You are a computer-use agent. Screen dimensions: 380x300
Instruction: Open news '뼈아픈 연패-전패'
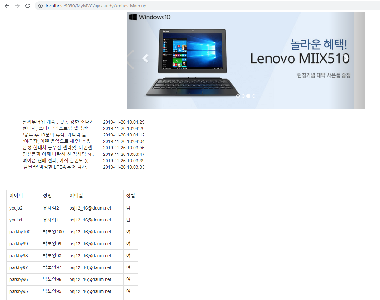coord(58,161)
